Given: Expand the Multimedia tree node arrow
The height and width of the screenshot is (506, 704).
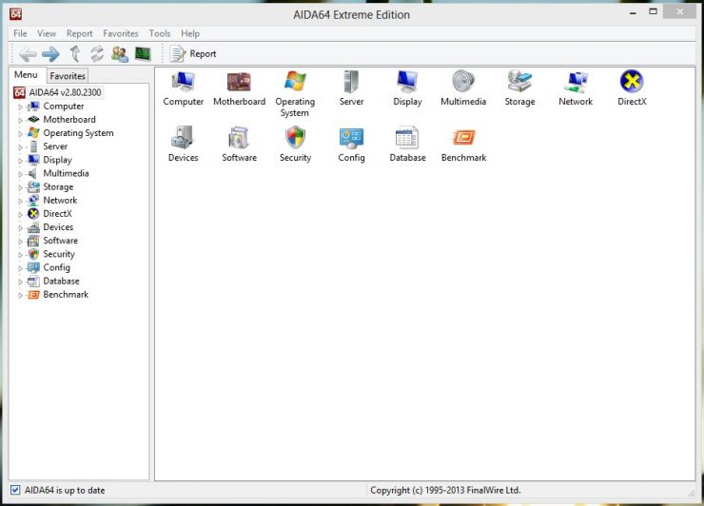Looking at the screenshot, I should click(20, 174).
